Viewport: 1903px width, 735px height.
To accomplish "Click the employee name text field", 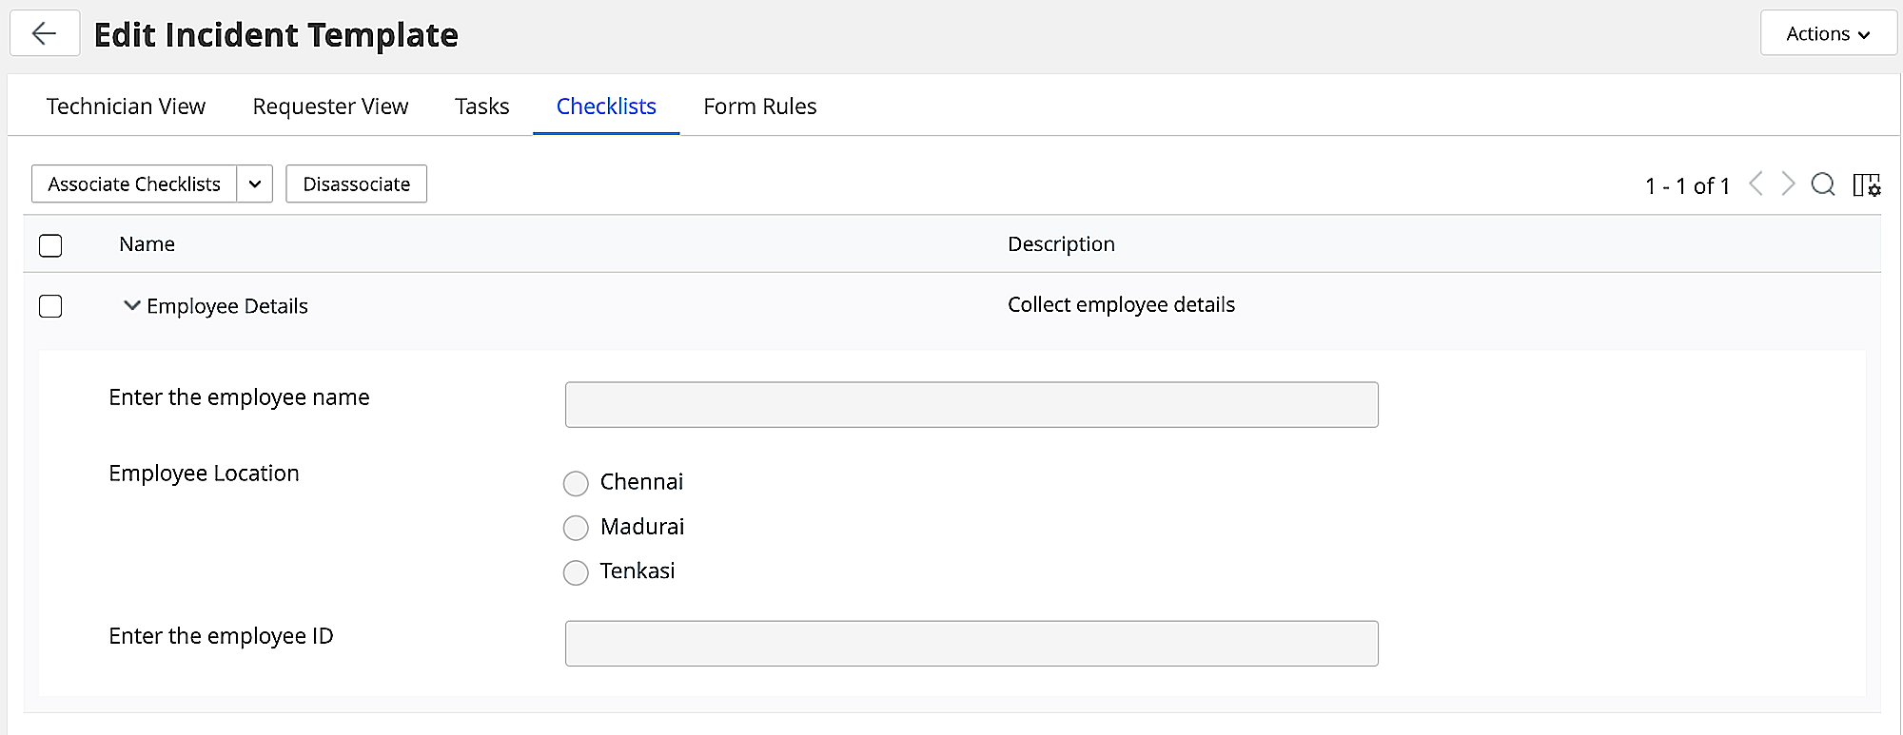I will coord(971,405).
